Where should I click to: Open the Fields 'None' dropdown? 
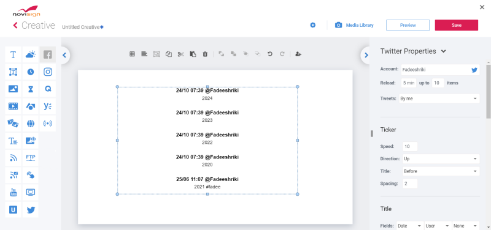tap(466, 225)
